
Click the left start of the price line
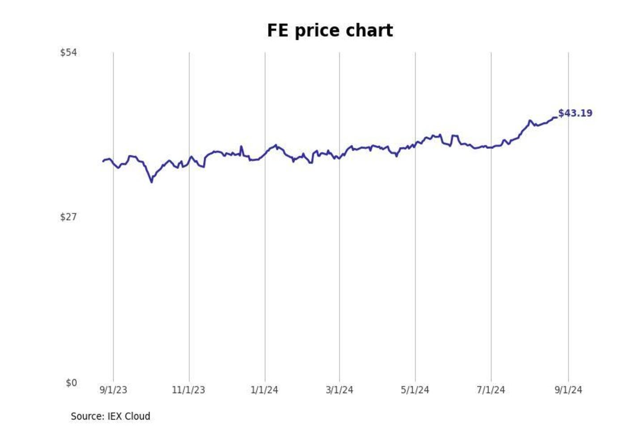(x=103, y=161)
